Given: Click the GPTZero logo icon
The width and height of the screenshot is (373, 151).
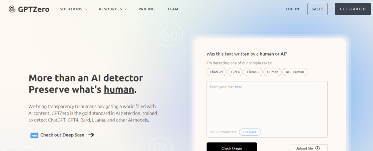Looking at the screenshot, I should coord(12,9).
